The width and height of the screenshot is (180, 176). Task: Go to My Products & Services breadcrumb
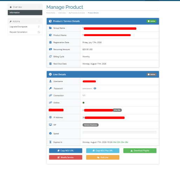pos(77,13)
